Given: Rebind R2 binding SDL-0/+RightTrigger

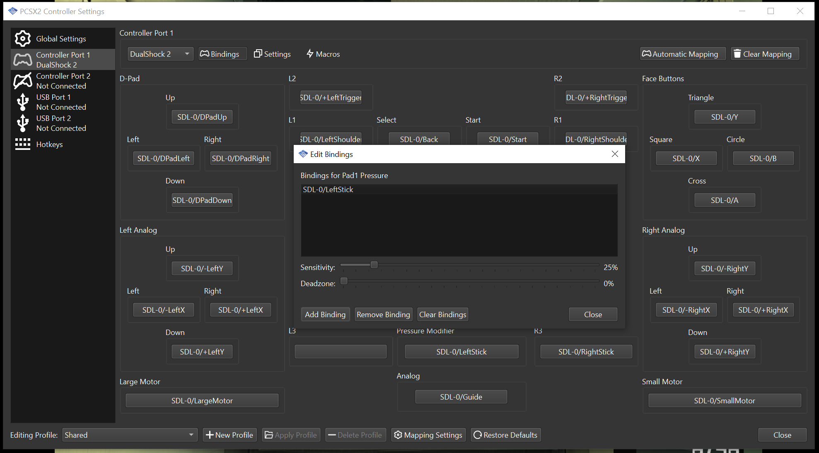Looking at the screenshot, I should pyautogui.click(x=596, y=97).
